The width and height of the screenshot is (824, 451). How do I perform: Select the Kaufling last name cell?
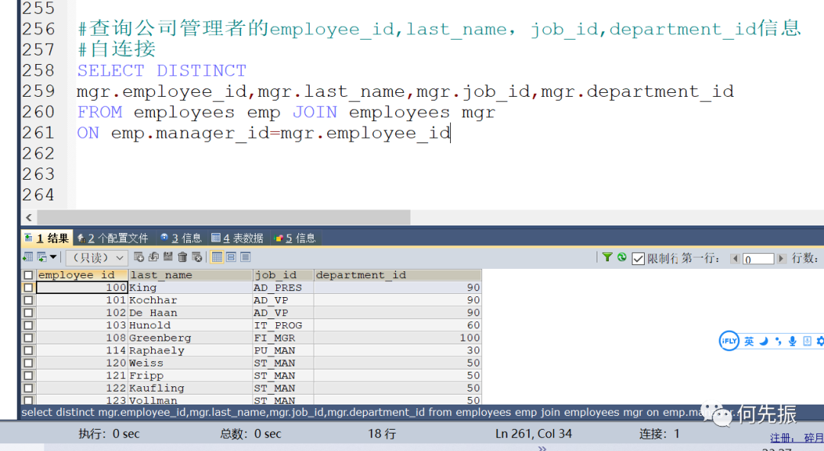coord(190,389)
